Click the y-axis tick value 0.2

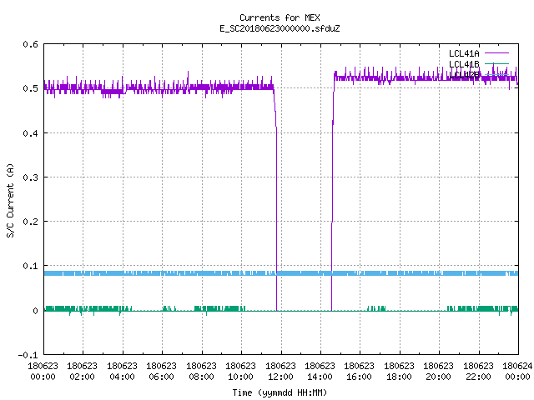coord(30,222)
